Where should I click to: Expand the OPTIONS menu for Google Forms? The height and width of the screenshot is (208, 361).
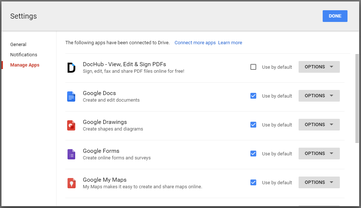coord(319,153)
